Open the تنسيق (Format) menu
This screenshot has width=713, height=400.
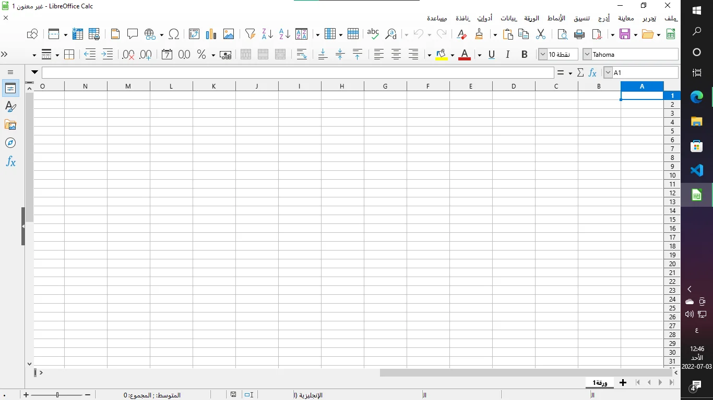(582, 18)
